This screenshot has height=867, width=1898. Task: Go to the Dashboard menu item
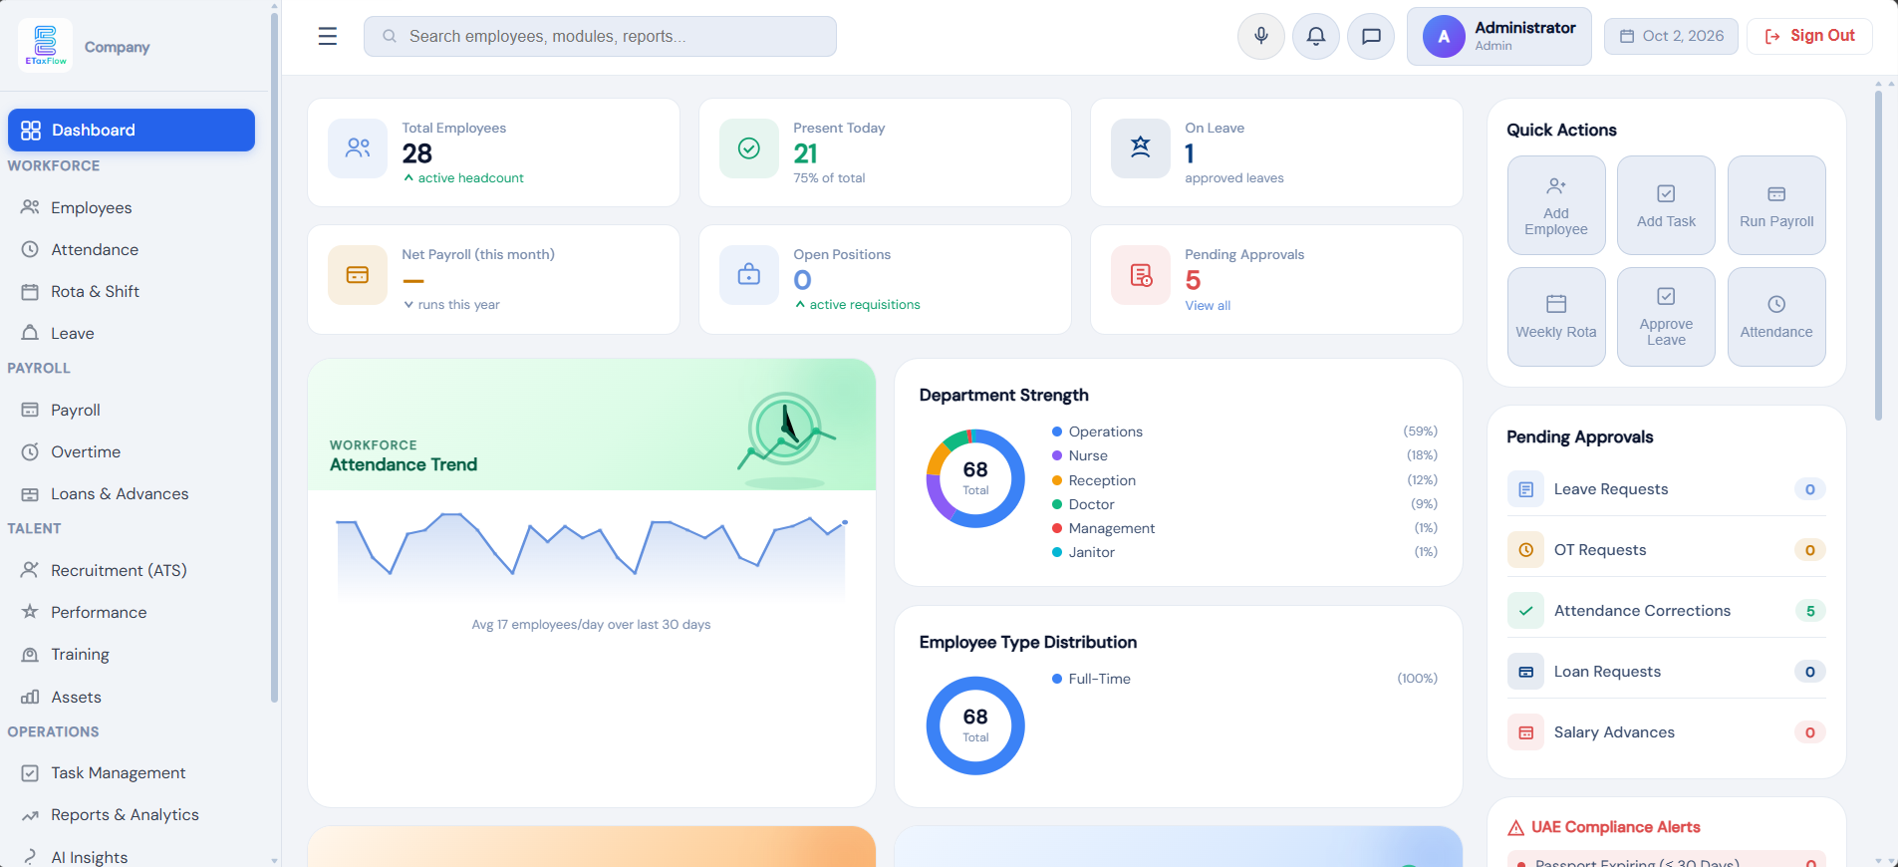pyautogui.click(x=132, y=131)
